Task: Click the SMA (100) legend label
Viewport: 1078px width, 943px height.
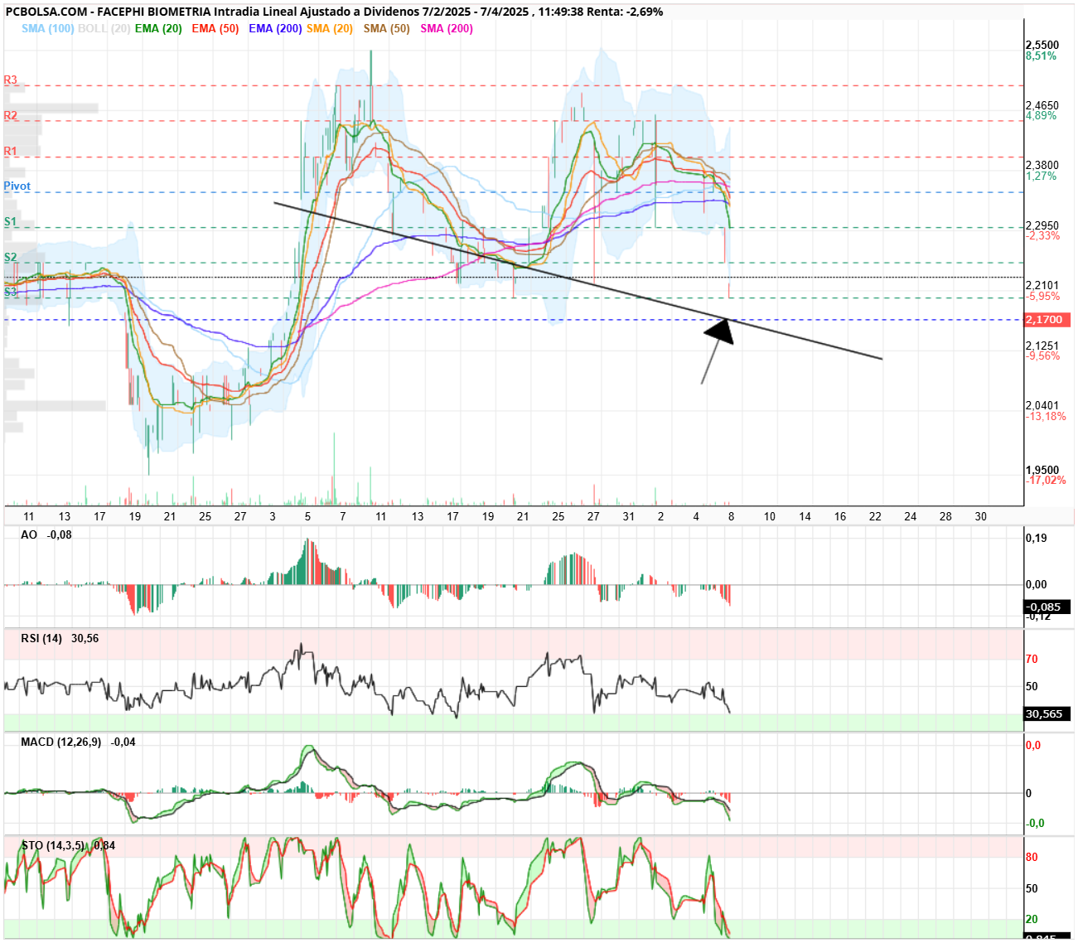Action: click(x=47, y=28)
